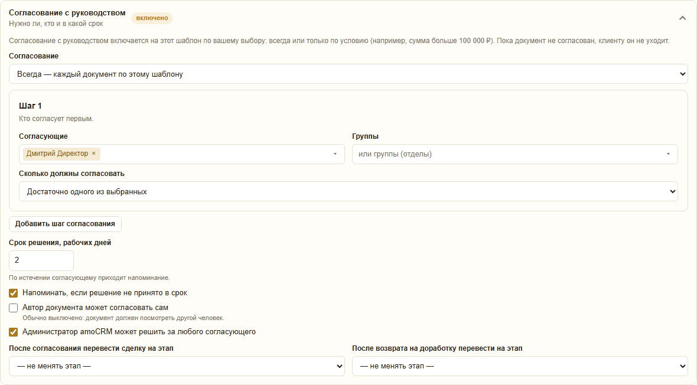
Task: Open 'или группы (отделы)' selector
Action: (515, 154)
